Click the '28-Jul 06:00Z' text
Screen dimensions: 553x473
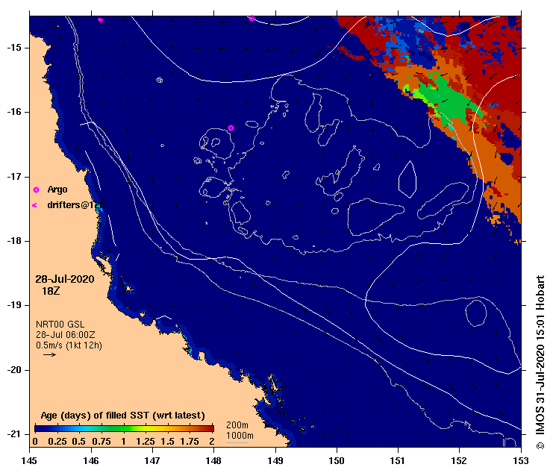click(x=65, y=334)
